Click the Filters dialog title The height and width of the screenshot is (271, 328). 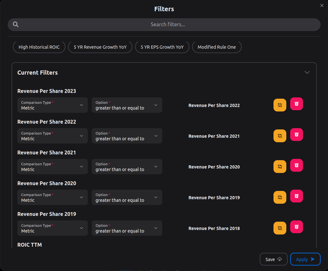click(x=164, y=9)
